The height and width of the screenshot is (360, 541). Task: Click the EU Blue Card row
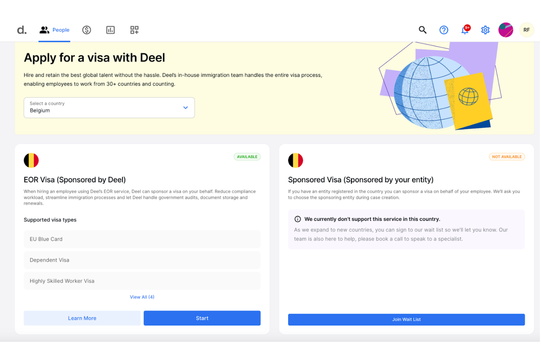tap(142, 239)
